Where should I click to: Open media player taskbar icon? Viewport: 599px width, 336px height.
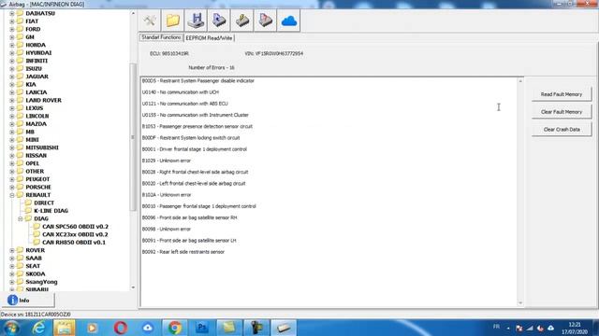(92, 328)
